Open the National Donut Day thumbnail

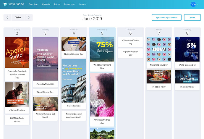(159, 49)
